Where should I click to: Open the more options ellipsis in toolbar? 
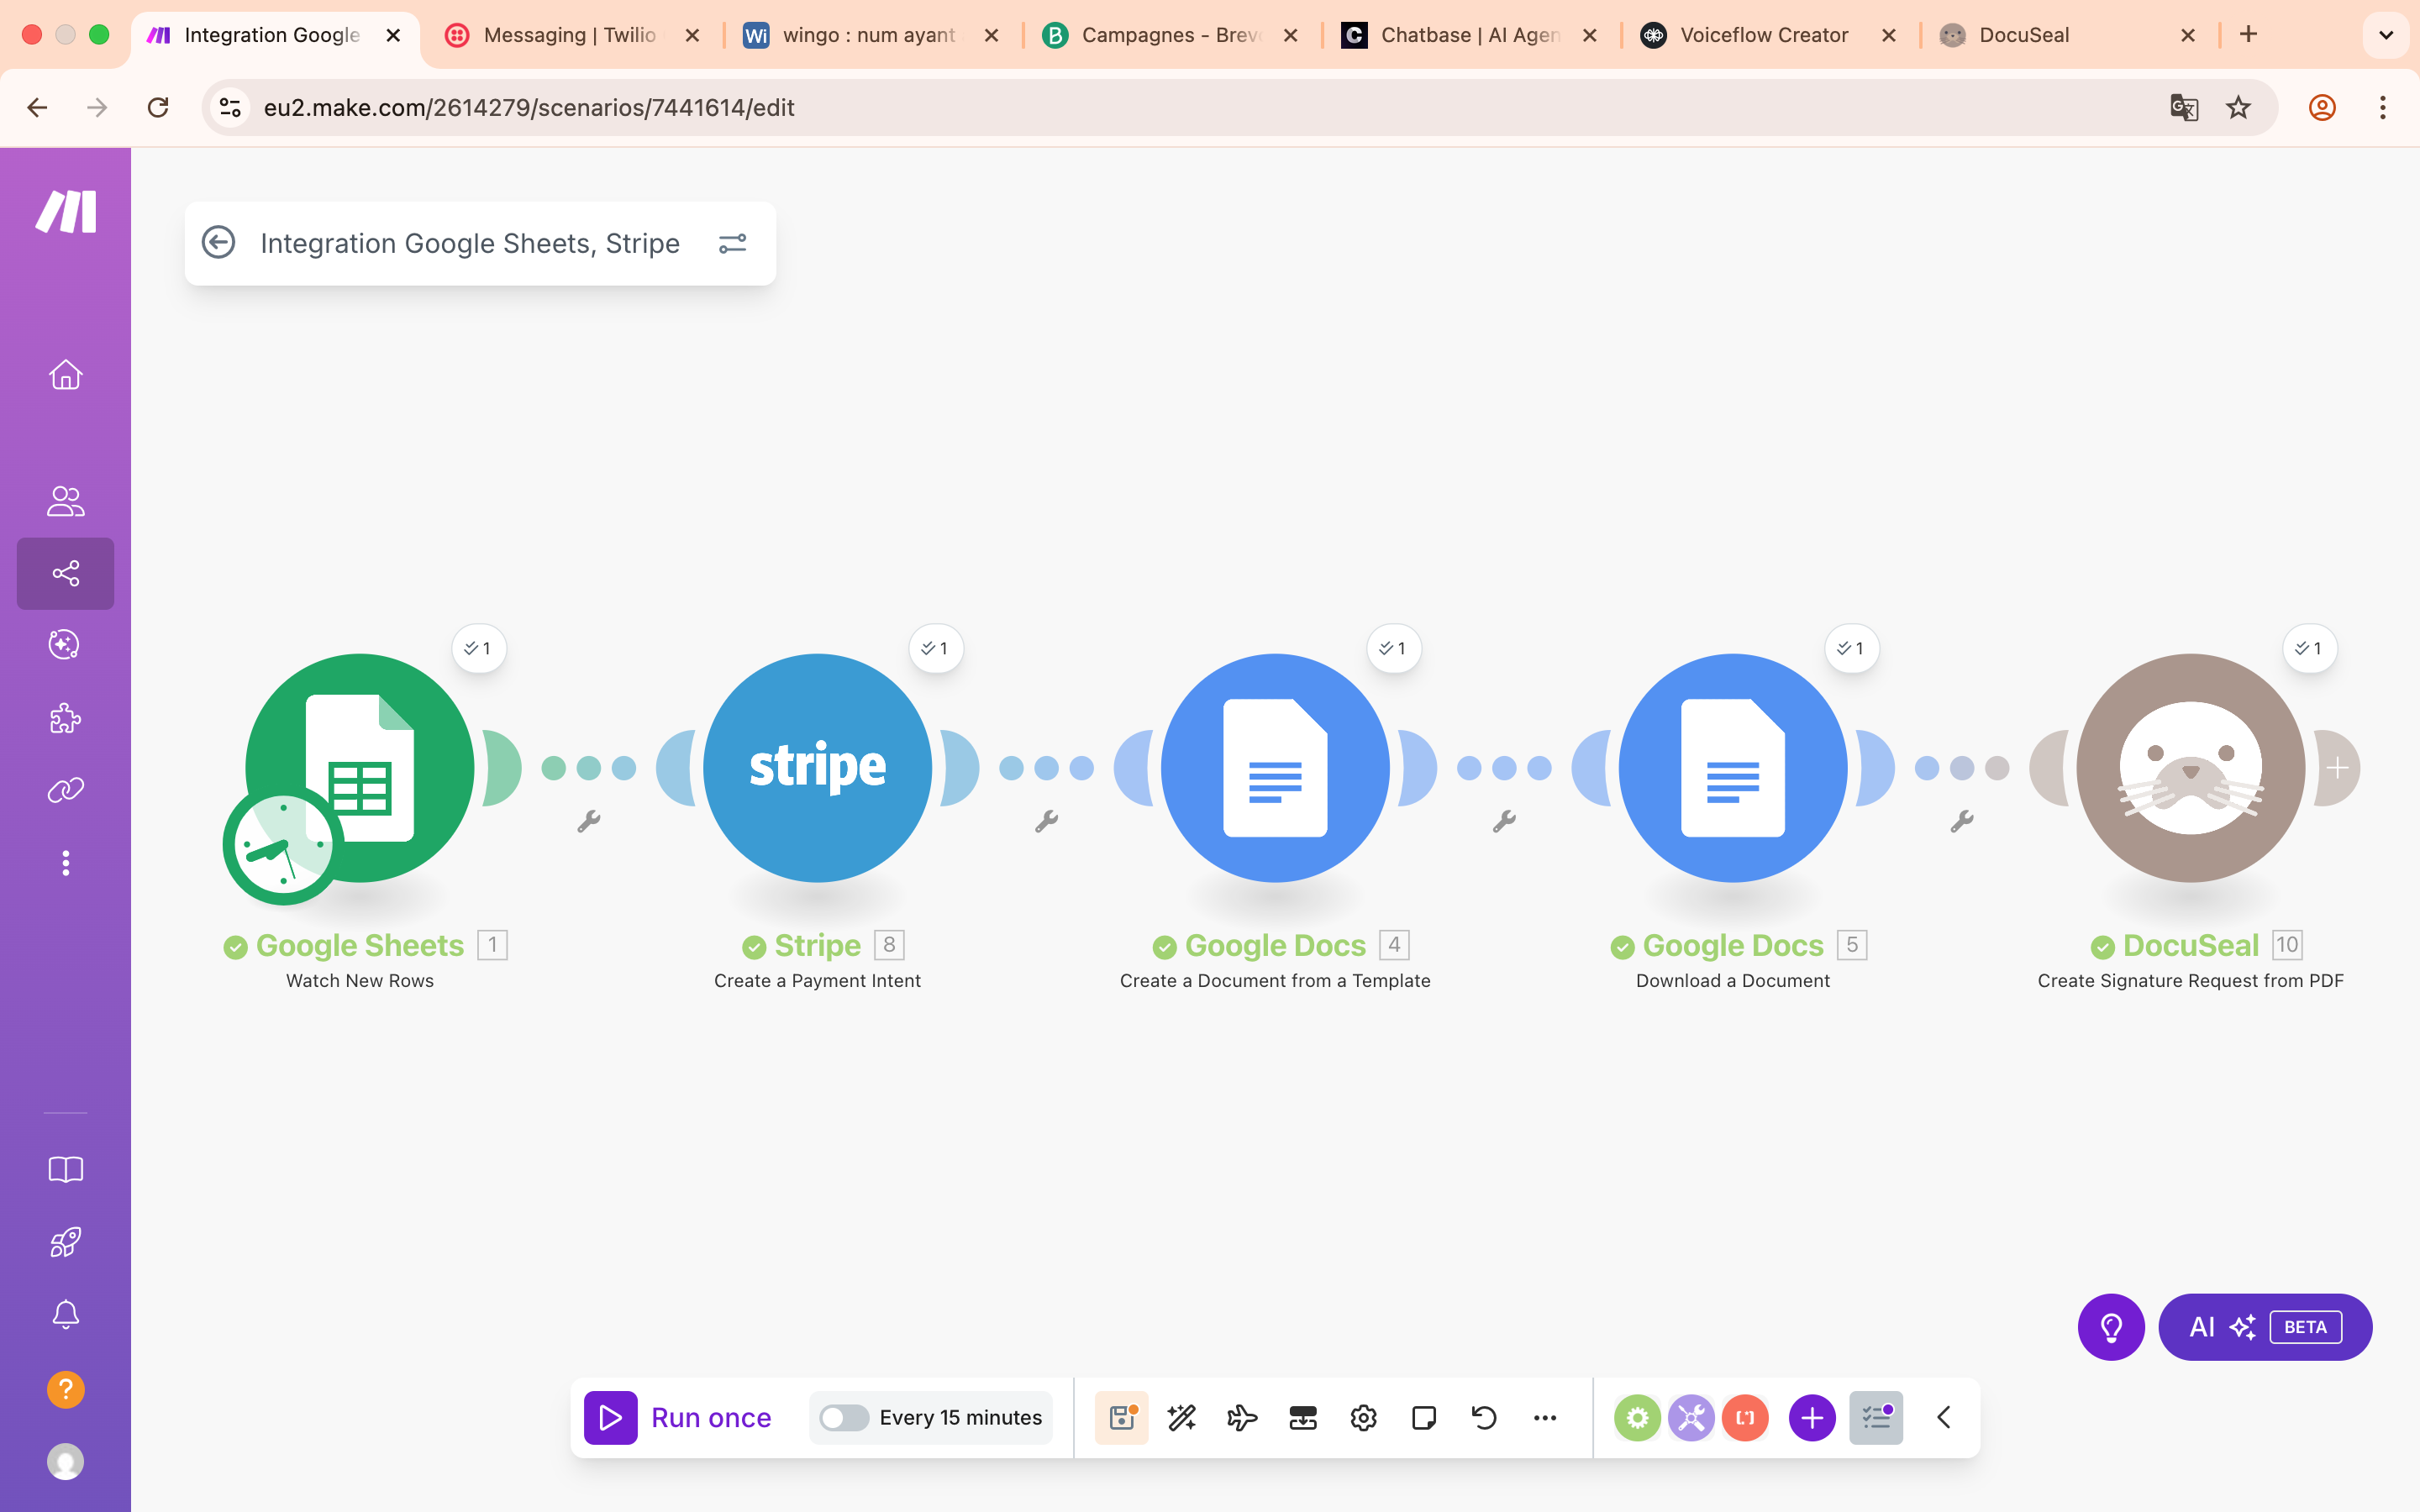tap(1545, 1417)
